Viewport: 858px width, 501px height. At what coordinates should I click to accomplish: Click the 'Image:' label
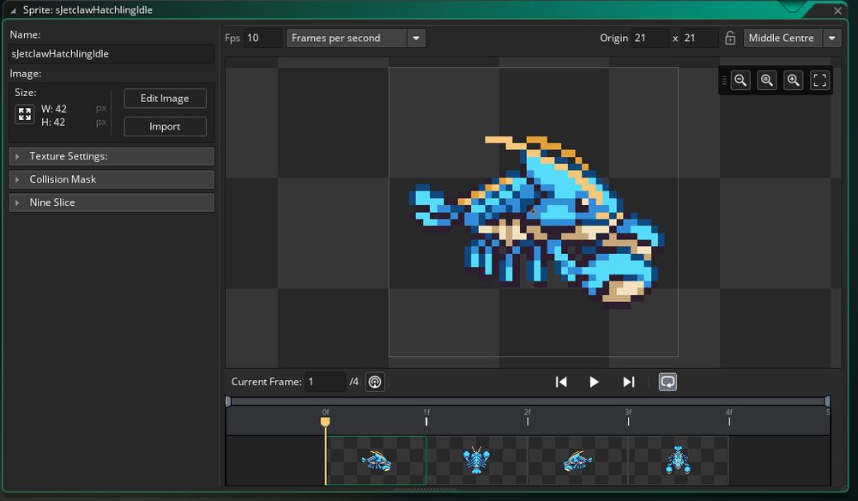pyautogui.click(x=25, y=73)
